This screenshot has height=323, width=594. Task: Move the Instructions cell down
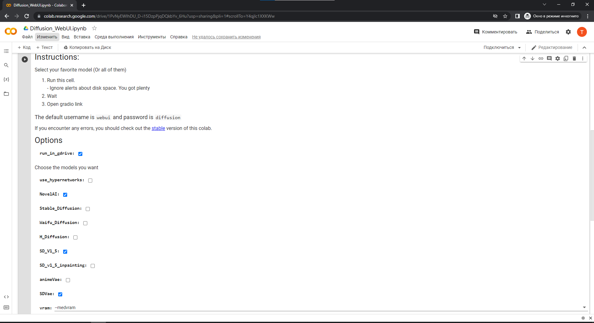(x=532, y=58)
